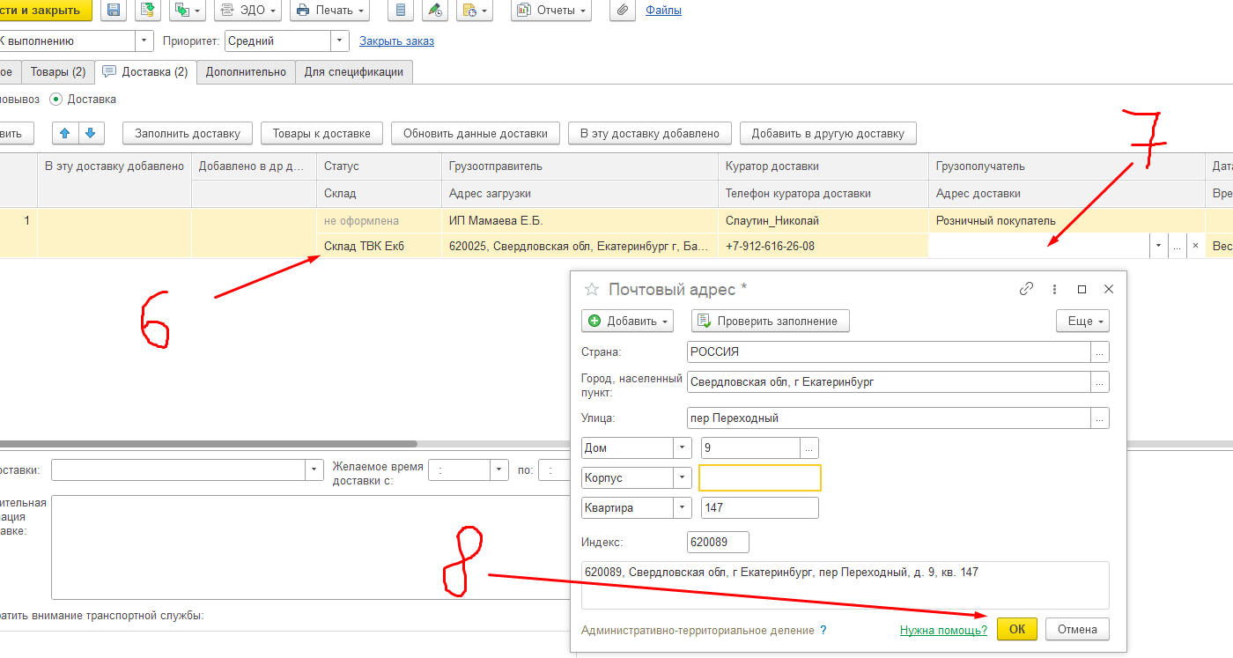Click Заполнить доставку button
The height and width of the screenshot is (658, 1233).
pyautogui.click(x=187, y=133)
